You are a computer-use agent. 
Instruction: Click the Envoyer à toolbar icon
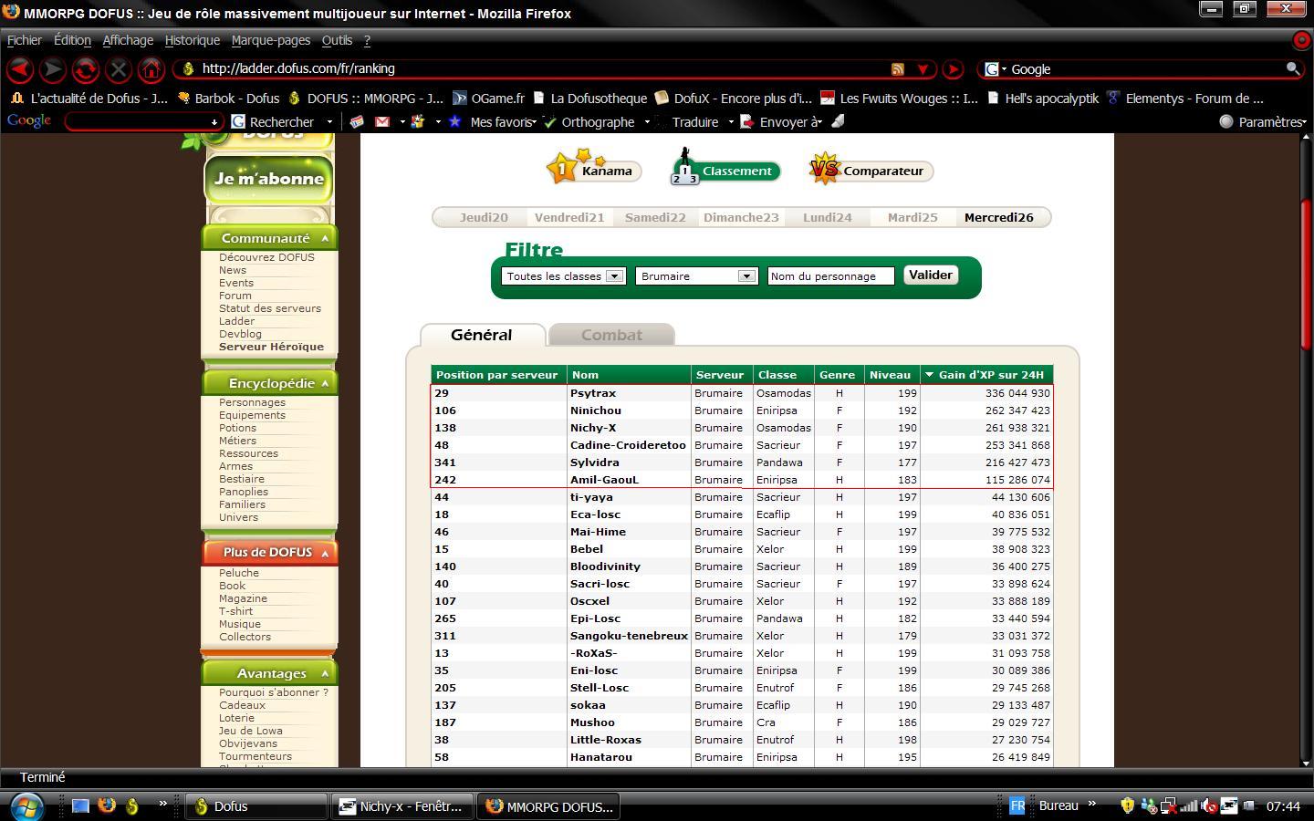(747, 121)
